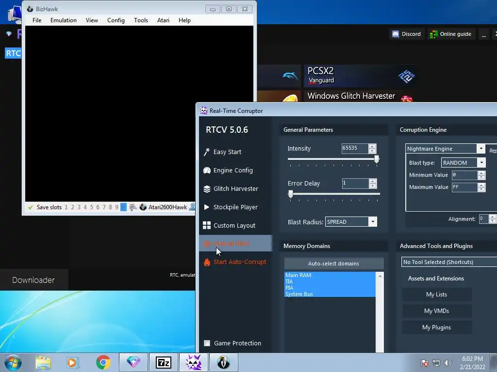The image size is (497, 372).
Task: Open Windows Media Player from taskbar
Action: 72,363
